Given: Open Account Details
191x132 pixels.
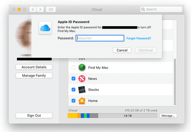Looking at the screenshot, I should (x=34, y=67).
